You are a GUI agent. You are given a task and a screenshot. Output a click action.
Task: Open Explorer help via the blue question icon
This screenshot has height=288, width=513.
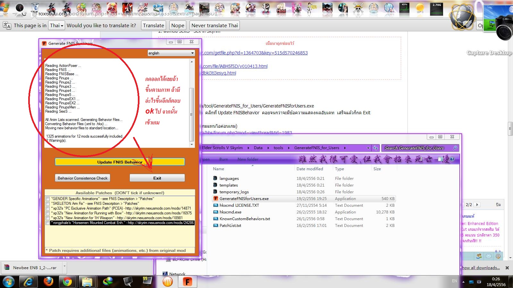coord(452,159)
